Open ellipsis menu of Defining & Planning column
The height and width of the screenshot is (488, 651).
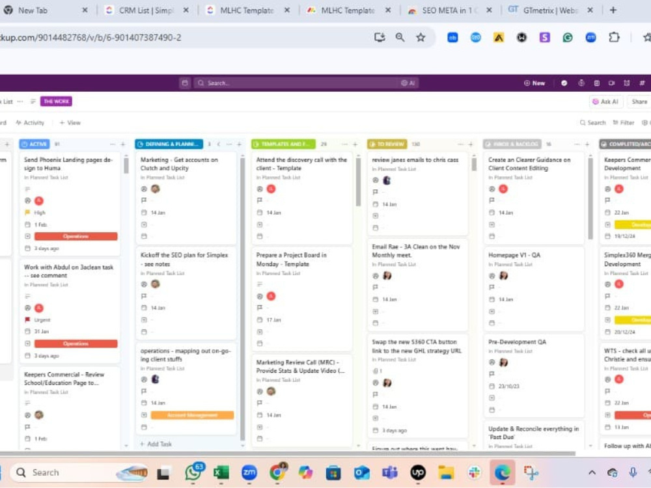[x=229, y=144]
